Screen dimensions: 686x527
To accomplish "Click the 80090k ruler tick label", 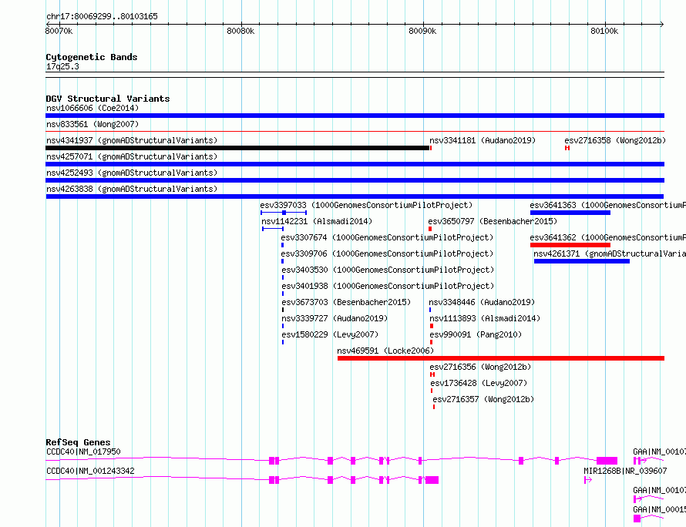I will point(422,31).
